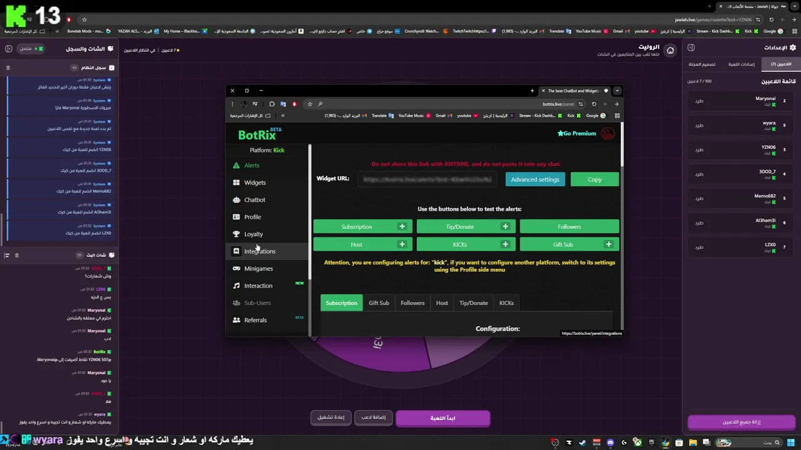Clear system log with trash icon
The height and width of the screenshot is (450, 801).
[8, 67]
